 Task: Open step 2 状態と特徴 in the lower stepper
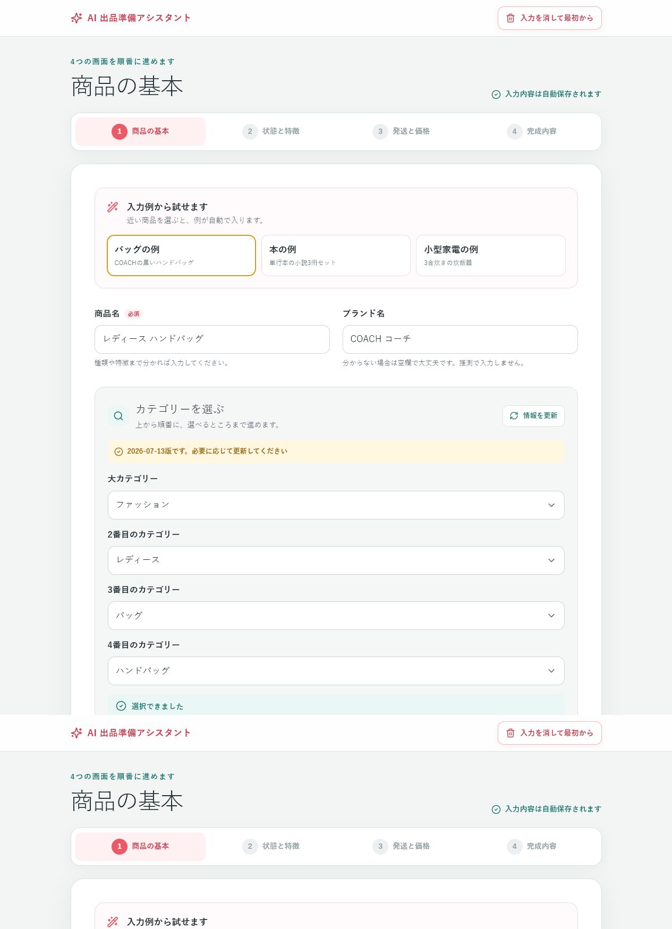tap(271, 846)
